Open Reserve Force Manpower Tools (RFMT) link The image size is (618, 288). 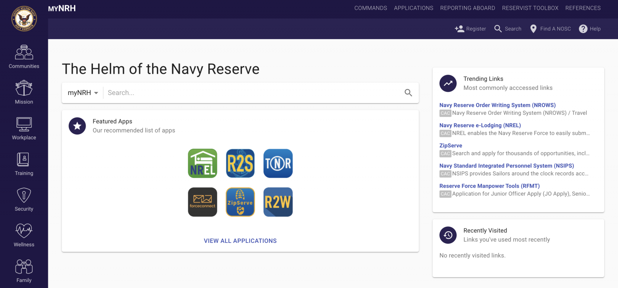[490, 186]
